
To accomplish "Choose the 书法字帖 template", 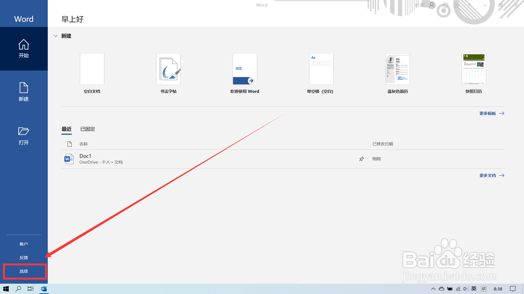I will click(x=168, y=73).
